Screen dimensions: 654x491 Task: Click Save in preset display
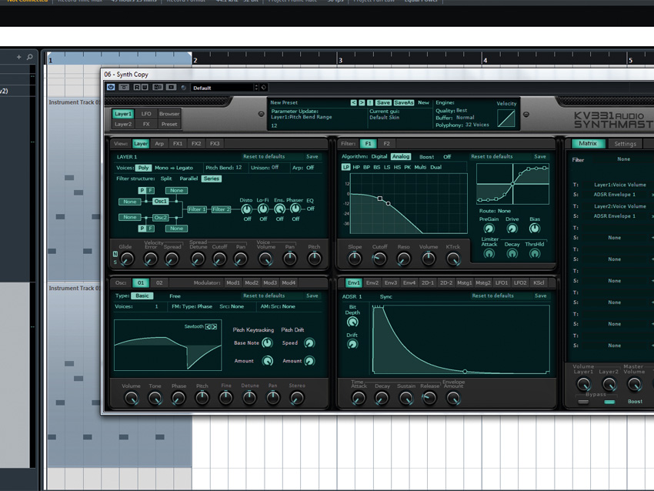click(383, 102)
